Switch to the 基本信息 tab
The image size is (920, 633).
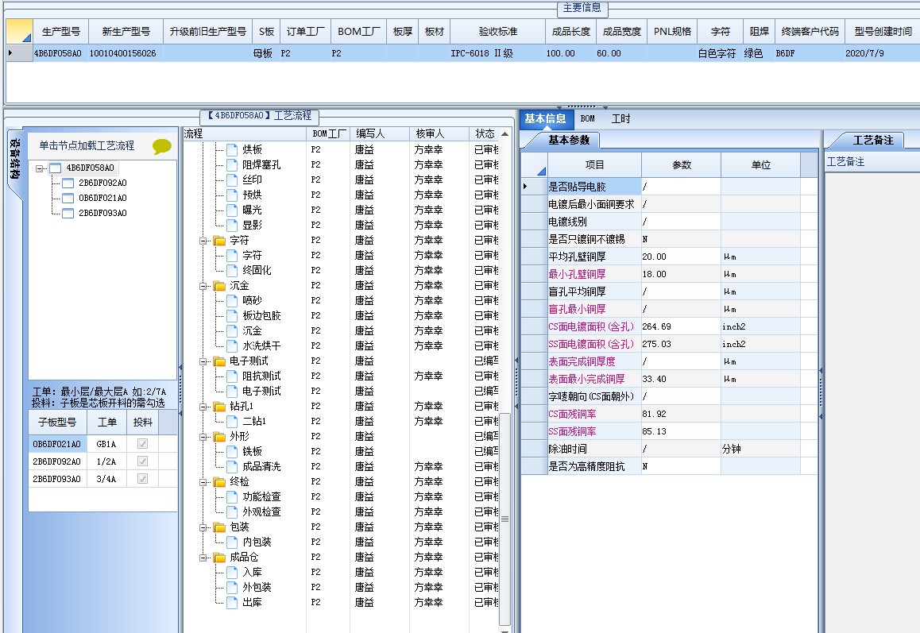545,119
